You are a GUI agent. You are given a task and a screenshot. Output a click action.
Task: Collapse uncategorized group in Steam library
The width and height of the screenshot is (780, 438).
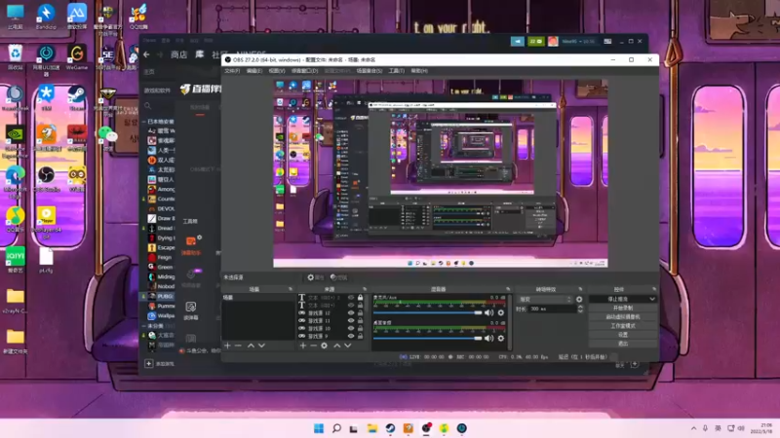pos(144,326)
